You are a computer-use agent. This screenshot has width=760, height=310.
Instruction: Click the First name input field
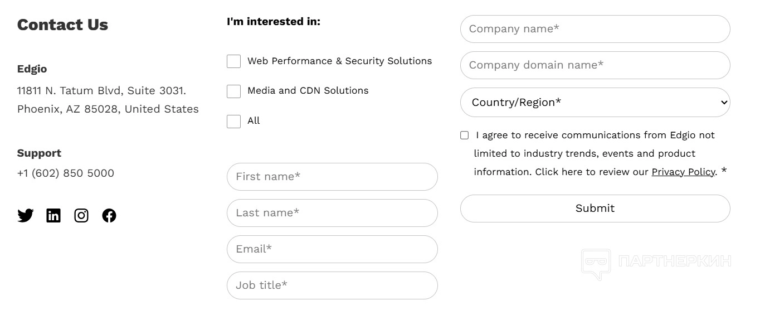(332, 177)
